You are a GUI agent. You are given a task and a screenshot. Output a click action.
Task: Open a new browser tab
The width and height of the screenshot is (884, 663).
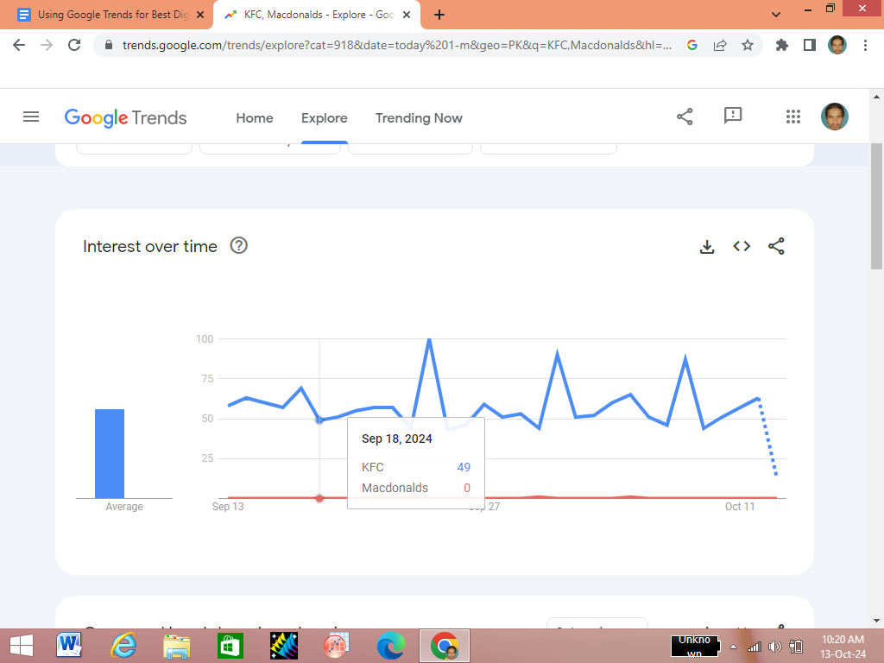pyautogui.click(x=439, y=15)
